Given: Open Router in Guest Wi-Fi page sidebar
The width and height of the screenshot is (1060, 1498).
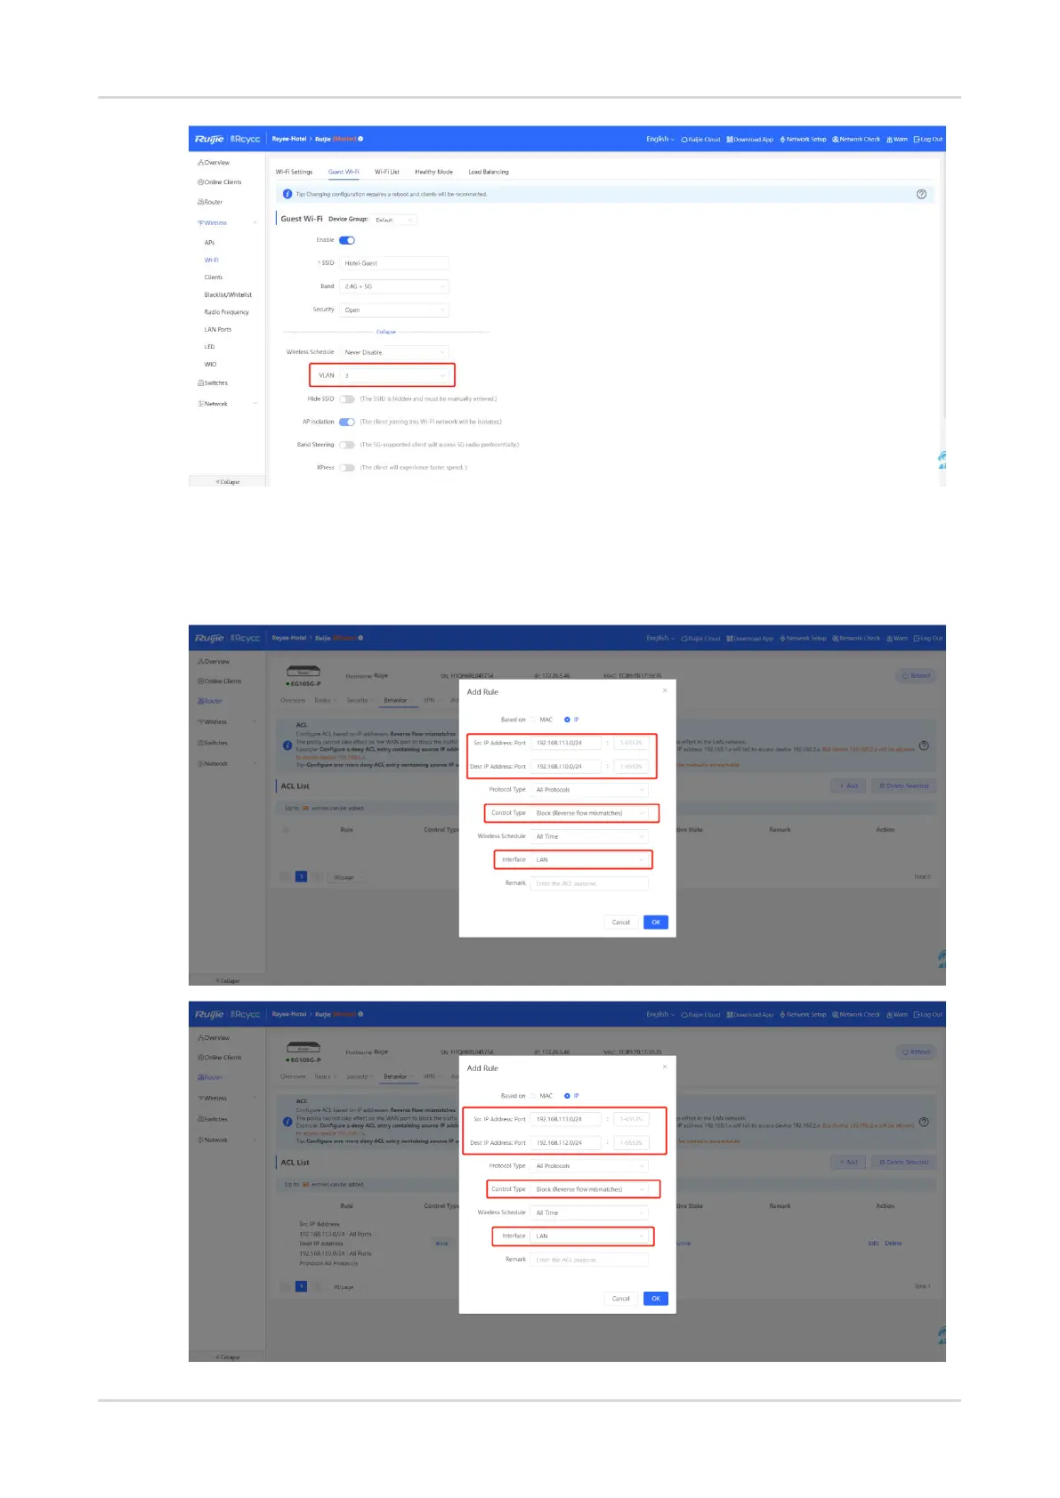Looking at the screenshot, I should [210, 202].
